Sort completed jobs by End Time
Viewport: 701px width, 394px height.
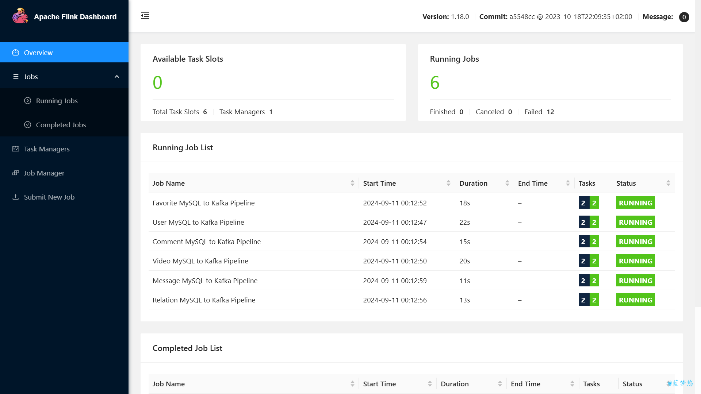click(x=572, y=384)
